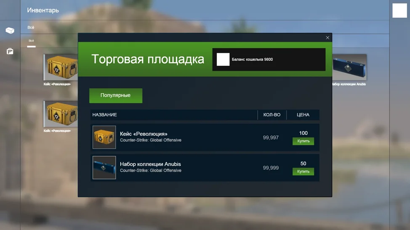The width and height of the screenshot is (410, 230).
Task: Click the Баланс кошелька 9800 text
Action: pyautogui.click(x=252, y=60)
